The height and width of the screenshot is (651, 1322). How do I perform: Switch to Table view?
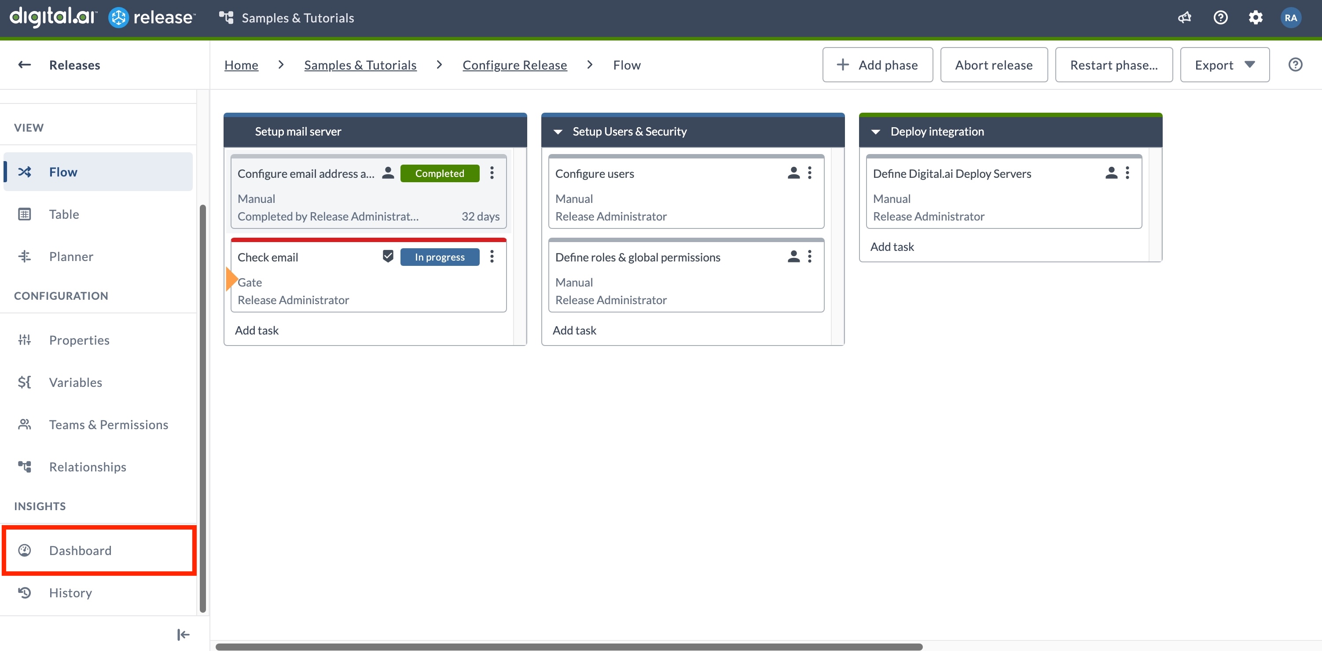98,214
